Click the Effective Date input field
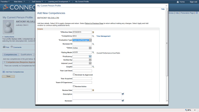Viewport: 199px width, 112px height. tap(82, 32)
